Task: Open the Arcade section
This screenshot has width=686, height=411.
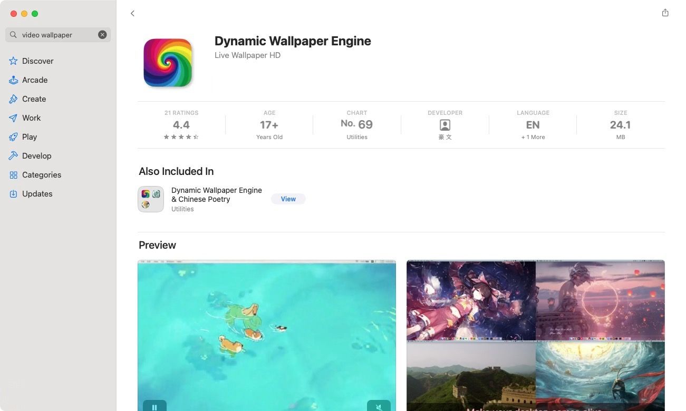Action: point(34,80)
